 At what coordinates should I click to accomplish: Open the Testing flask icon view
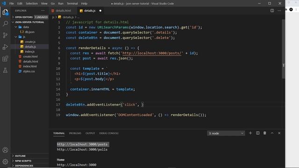(x=5, y=70)
